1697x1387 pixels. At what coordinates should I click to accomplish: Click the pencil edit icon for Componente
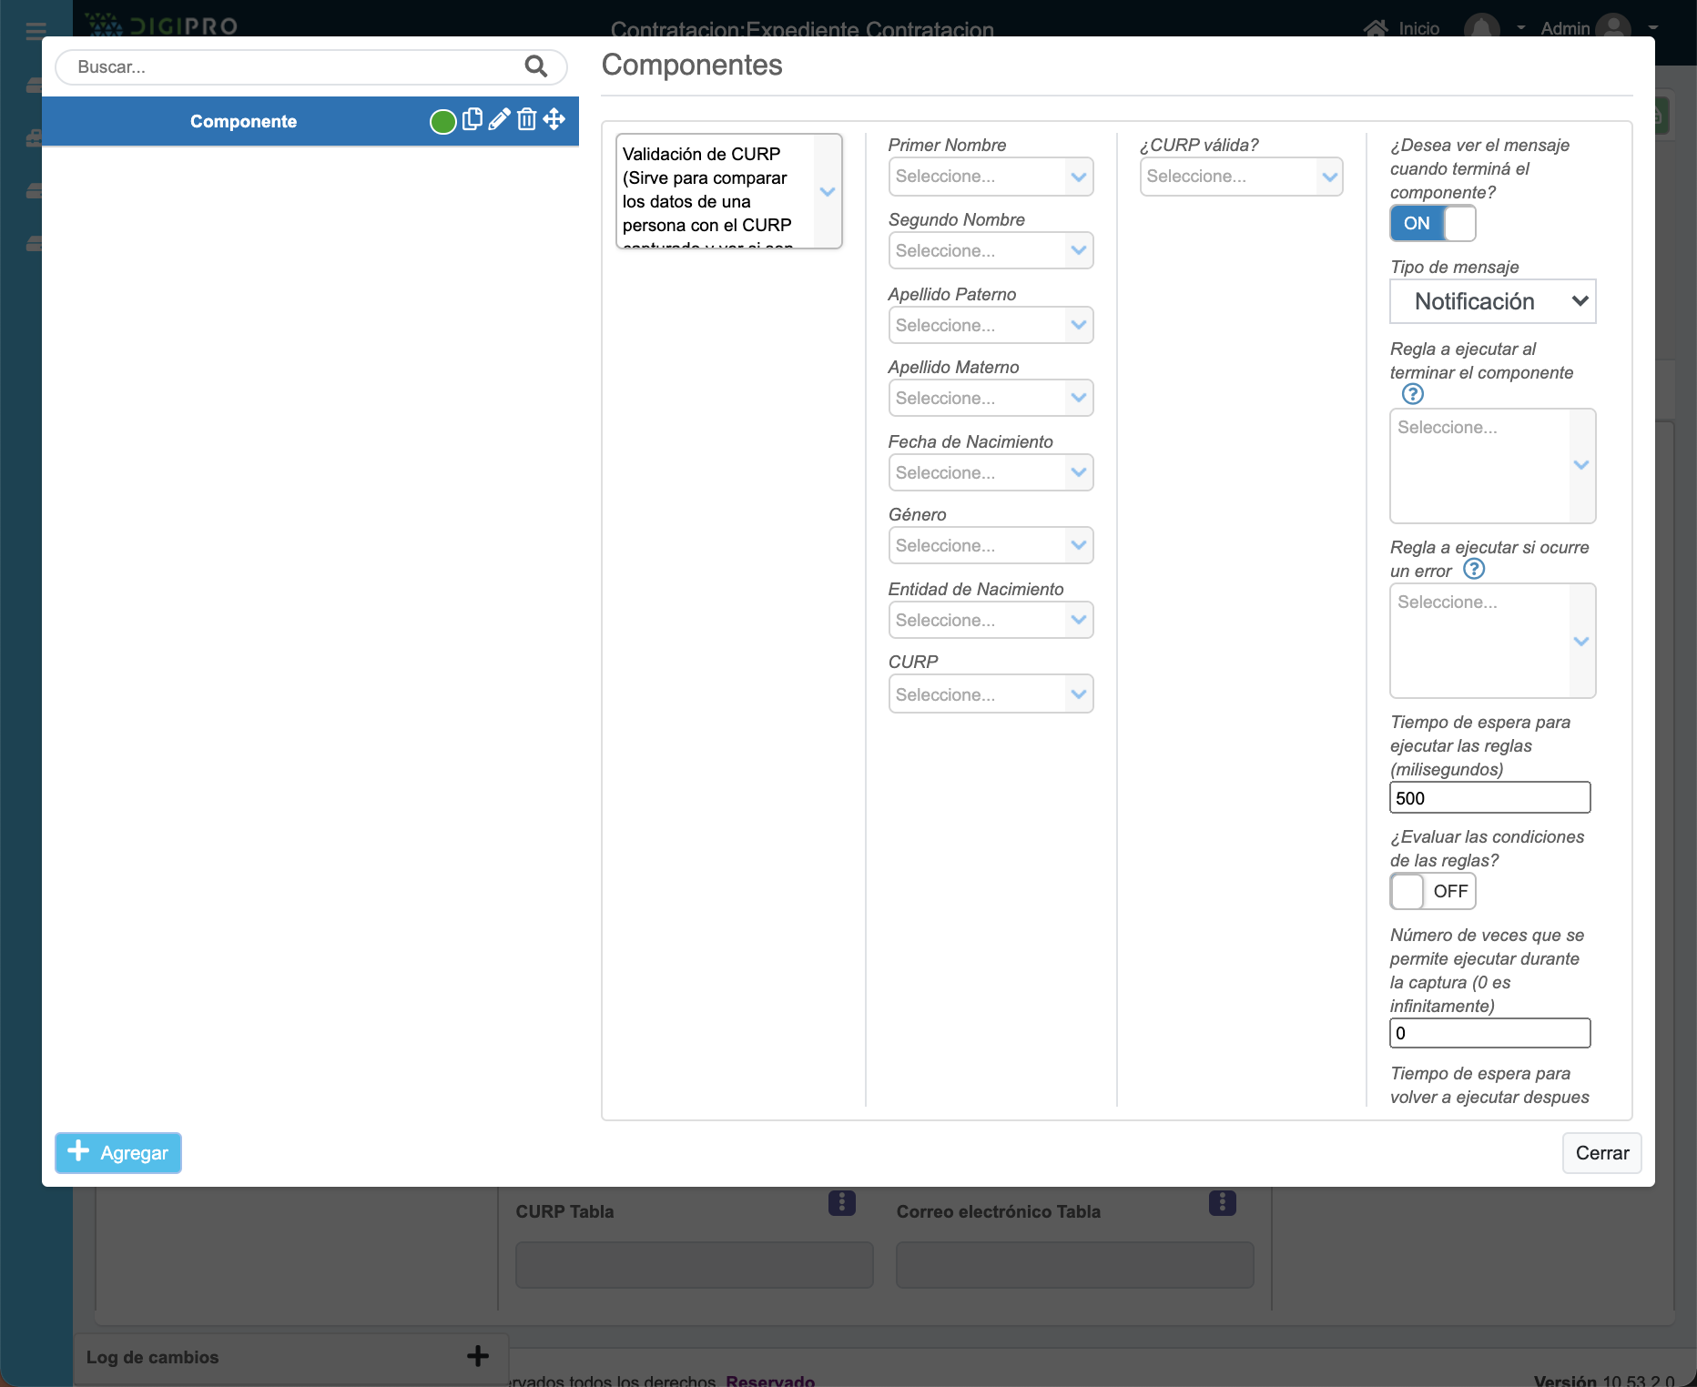pyautogui.click(x=499, y=120)
